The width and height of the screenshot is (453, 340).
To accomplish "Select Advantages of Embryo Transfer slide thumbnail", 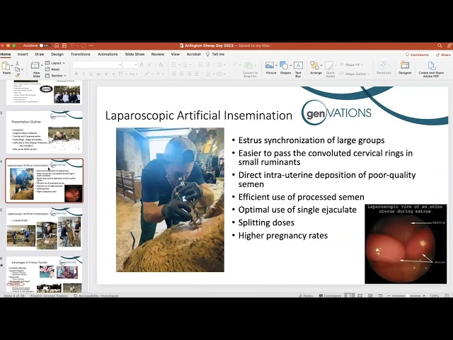I will 44,274.
